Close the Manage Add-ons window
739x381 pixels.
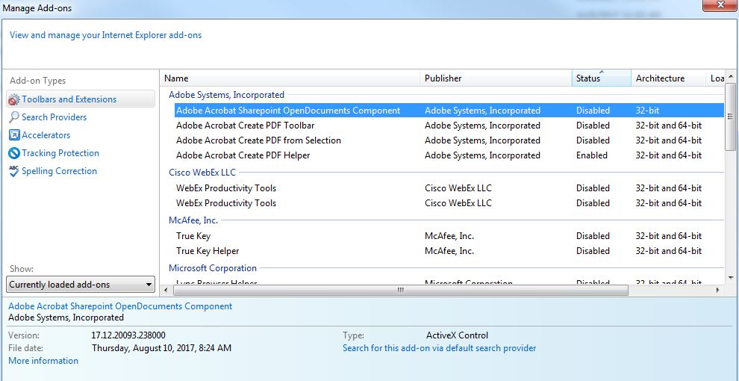point(720,5)
